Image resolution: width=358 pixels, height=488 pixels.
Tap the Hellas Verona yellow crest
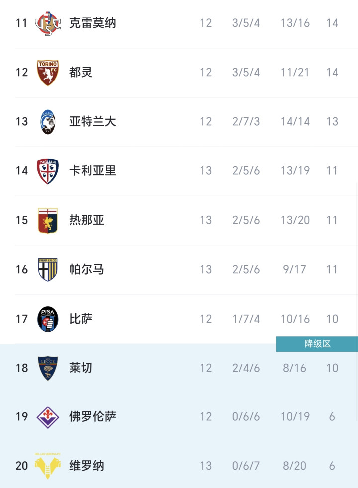click(x=48, y=466)
